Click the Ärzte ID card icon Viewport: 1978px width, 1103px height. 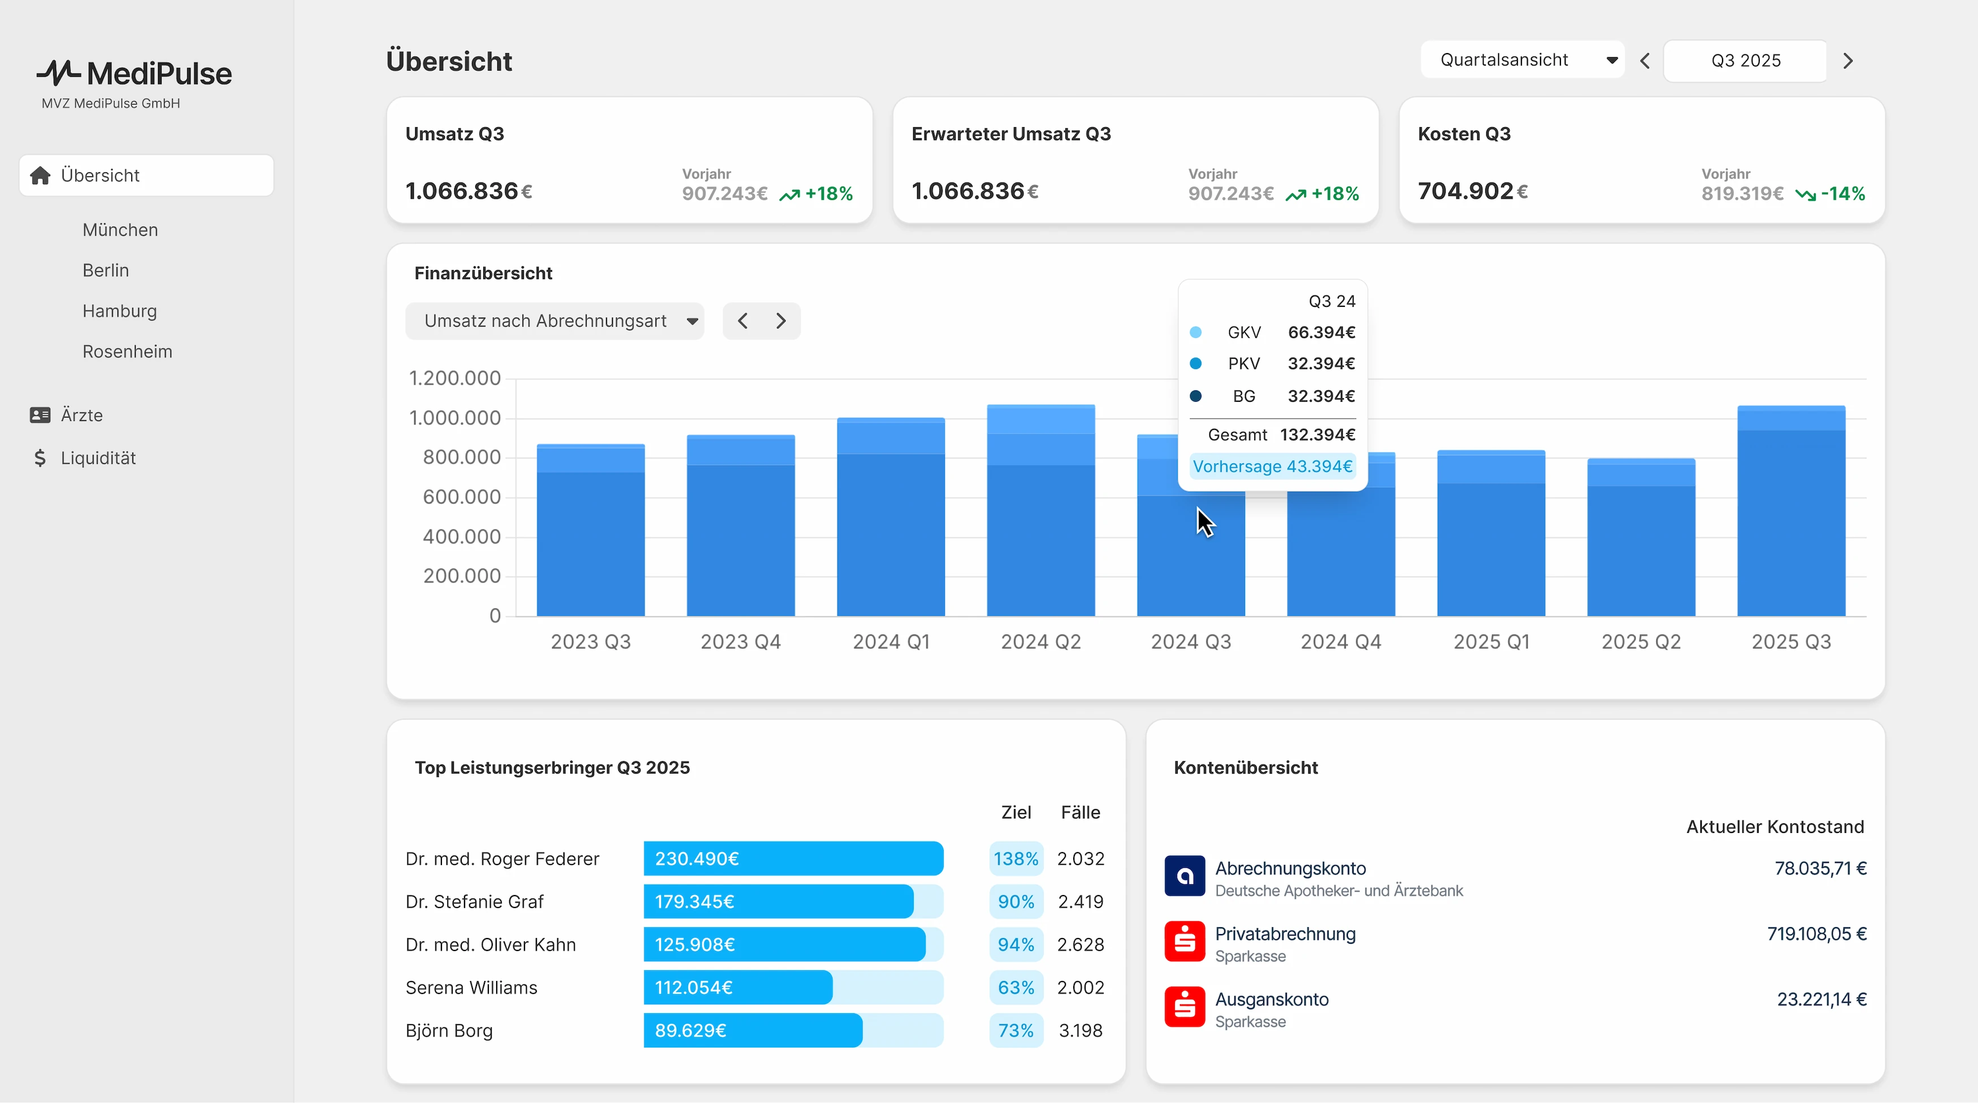coord(40,415)
